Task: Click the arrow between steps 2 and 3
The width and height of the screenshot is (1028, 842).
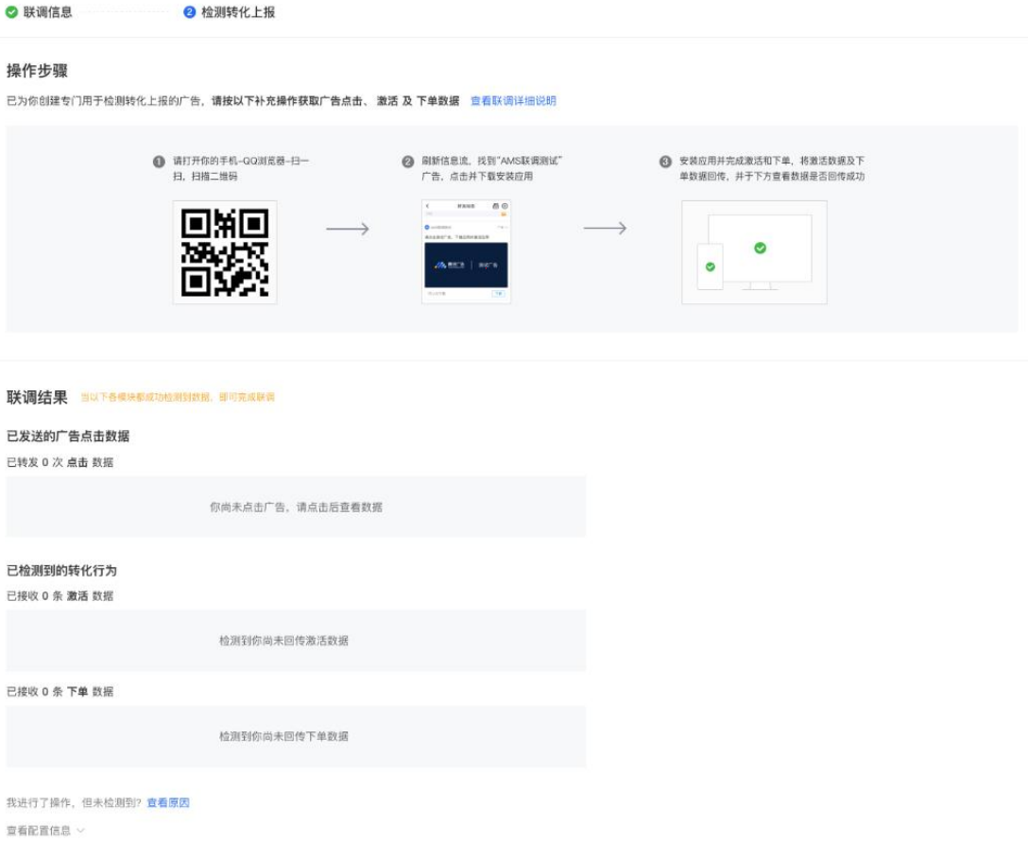Action: (605, 228)
